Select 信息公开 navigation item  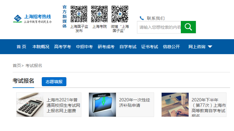(171, 47)
